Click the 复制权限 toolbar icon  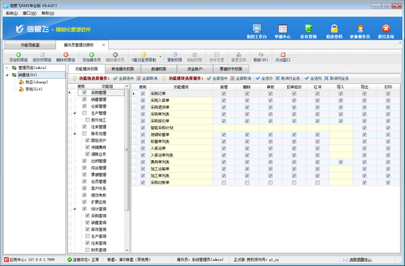[x=175, y=55]
